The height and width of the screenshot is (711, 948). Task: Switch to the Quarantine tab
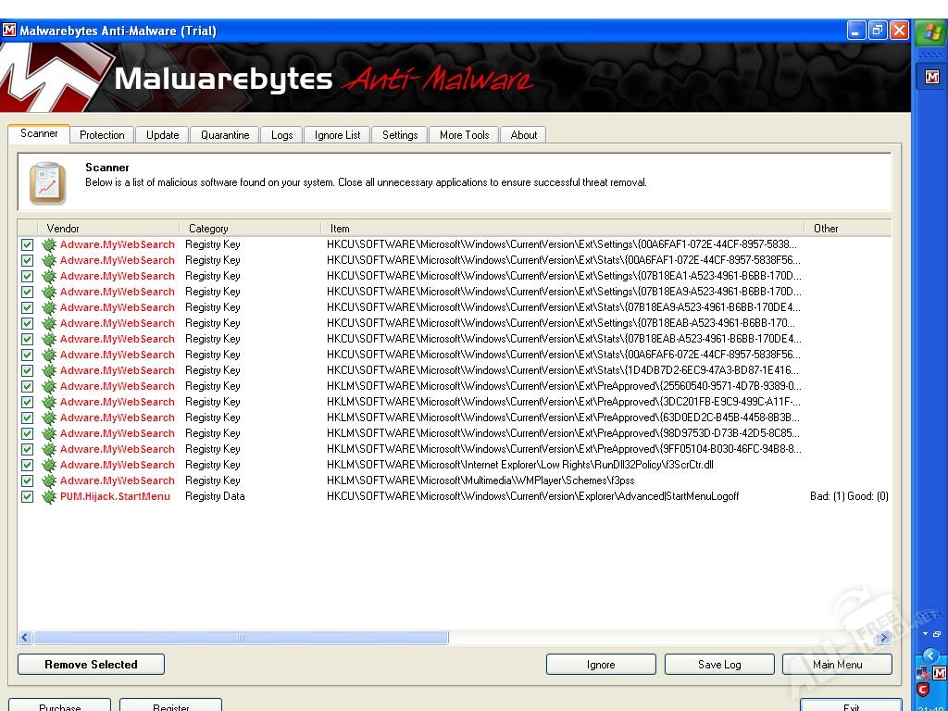[x=225, y=135]
